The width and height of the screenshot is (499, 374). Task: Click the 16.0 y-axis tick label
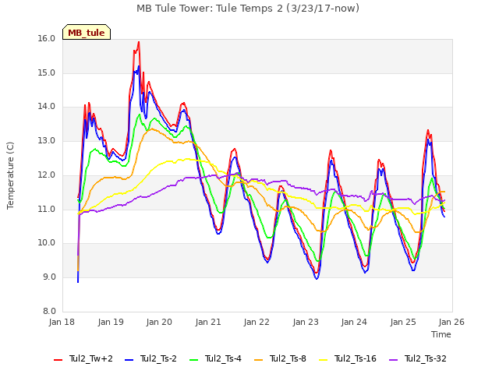click(x=47, y=39)
